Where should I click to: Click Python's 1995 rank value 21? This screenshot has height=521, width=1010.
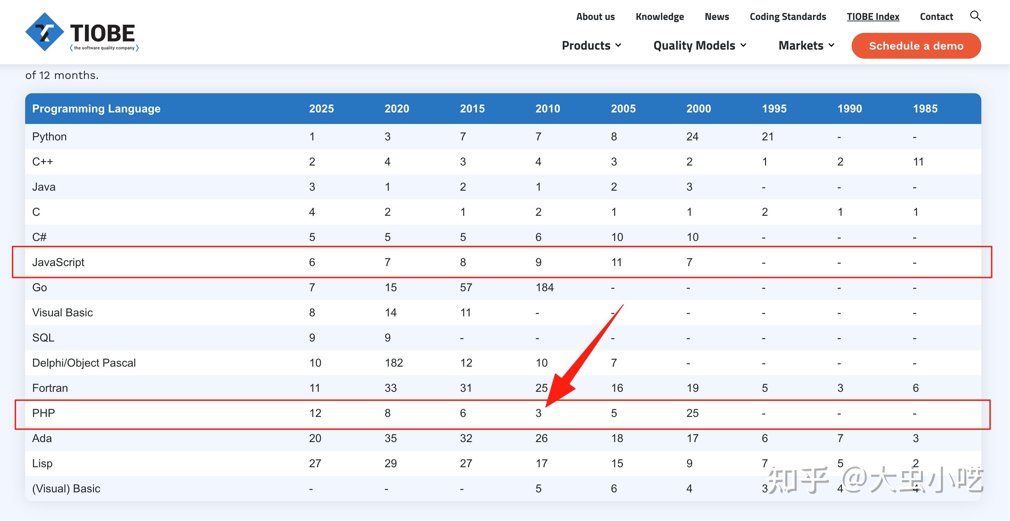coord(768,137)
